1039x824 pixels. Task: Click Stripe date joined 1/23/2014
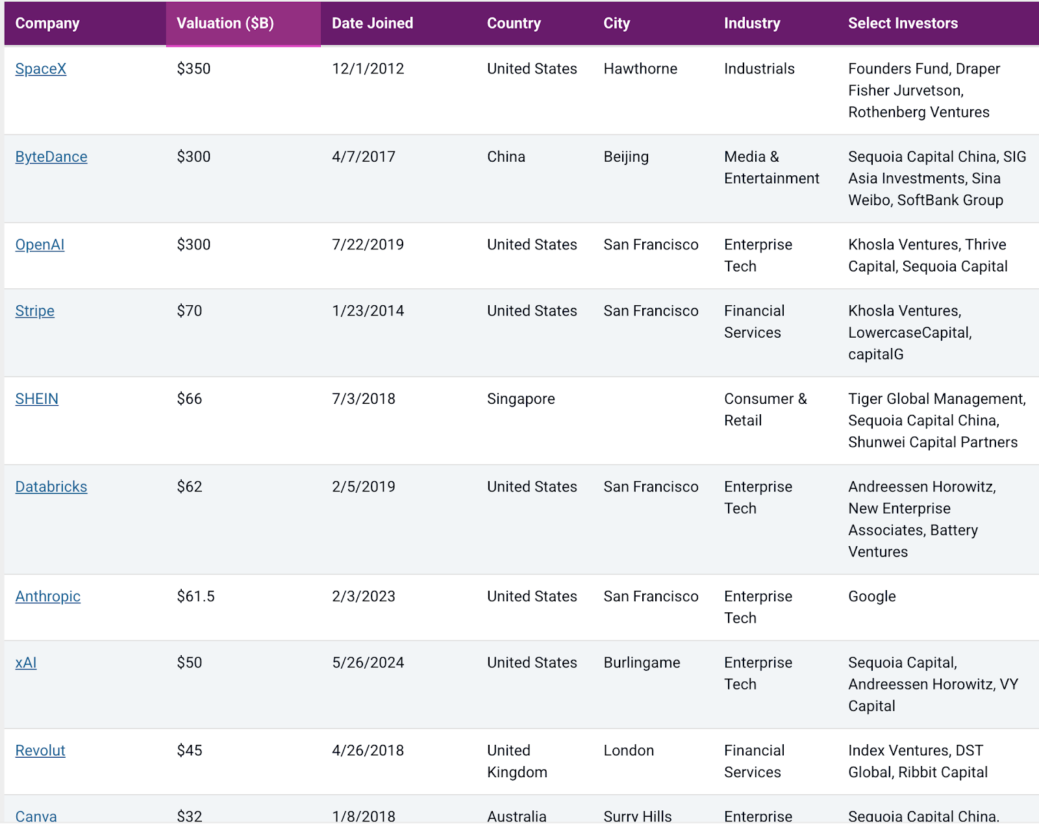(x=368, y=311)
